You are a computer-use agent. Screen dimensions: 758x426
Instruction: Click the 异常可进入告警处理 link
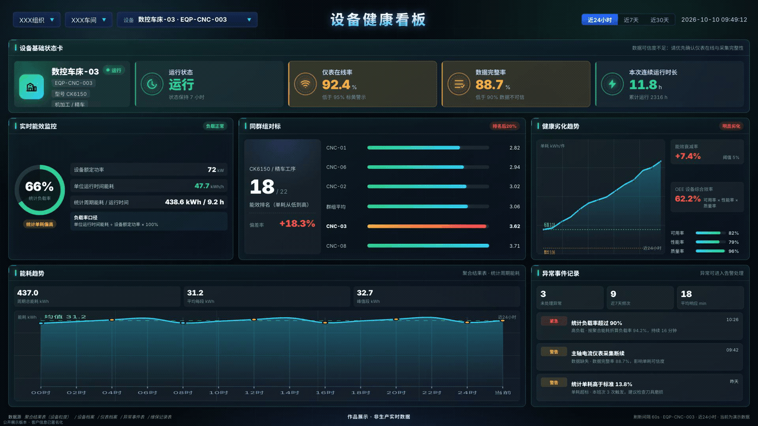click(x=721, y=273)
